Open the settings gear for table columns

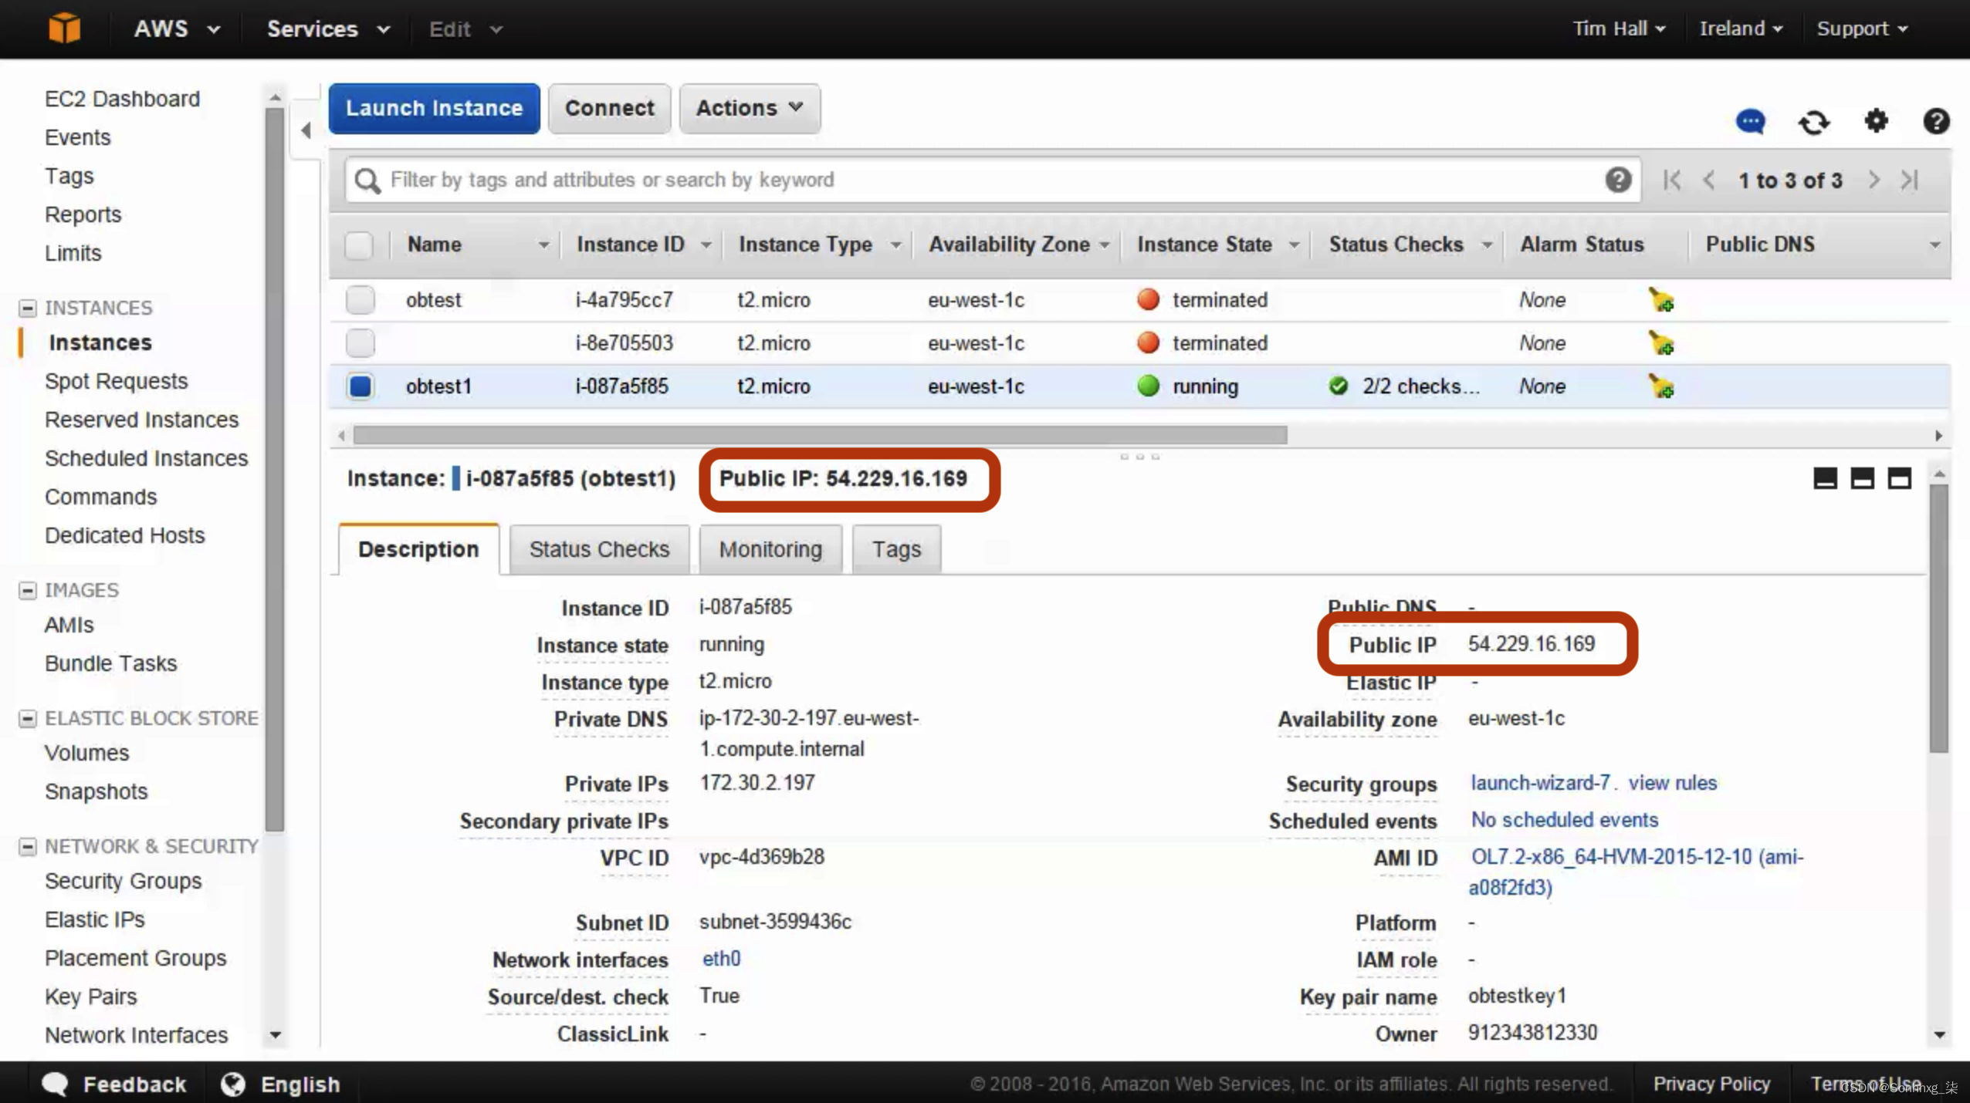[1877, 121]
